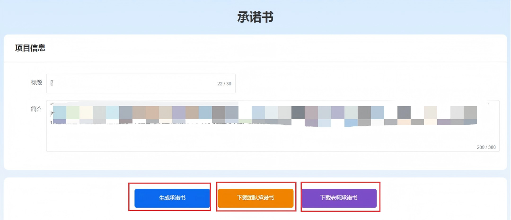Place cursor at start of 标题 text
Screen dimensions: 511x220
(x=51, y=83)
